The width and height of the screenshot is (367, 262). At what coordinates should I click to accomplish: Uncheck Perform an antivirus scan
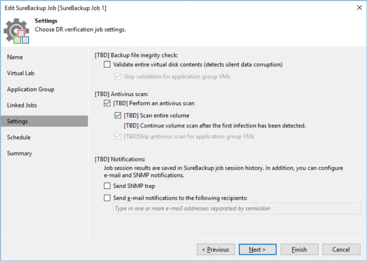107,103
